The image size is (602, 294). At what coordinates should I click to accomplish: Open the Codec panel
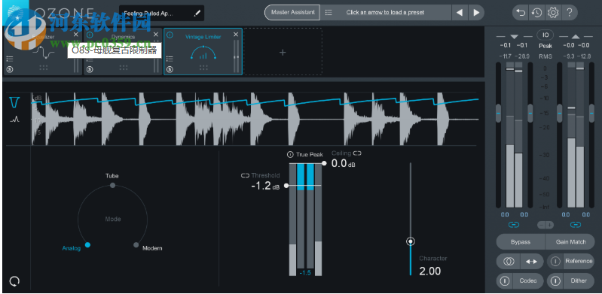click(528, 281)
